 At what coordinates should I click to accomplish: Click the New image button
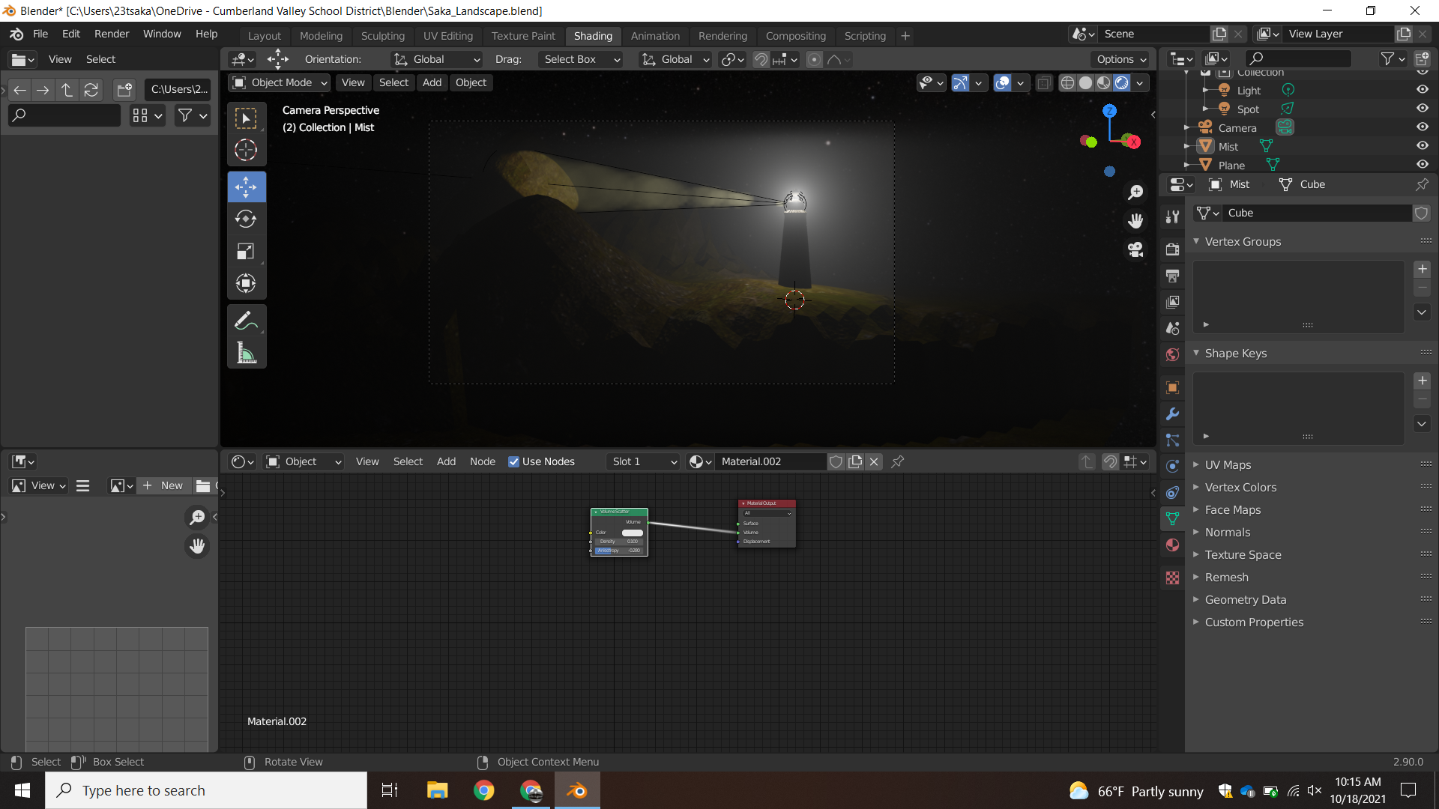coord(163,485)
